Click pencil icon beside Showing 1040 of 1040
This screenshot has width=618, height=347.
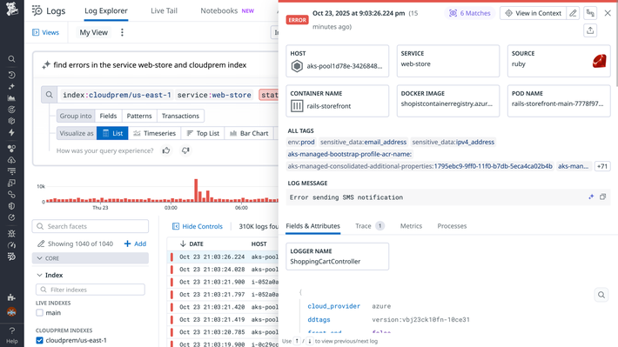pyautogui.click(x=41, y=244)
